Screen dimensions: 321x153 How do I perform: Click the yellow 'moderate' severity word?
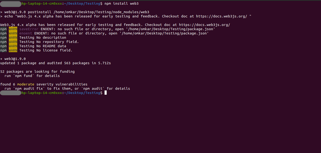point(25,84)
